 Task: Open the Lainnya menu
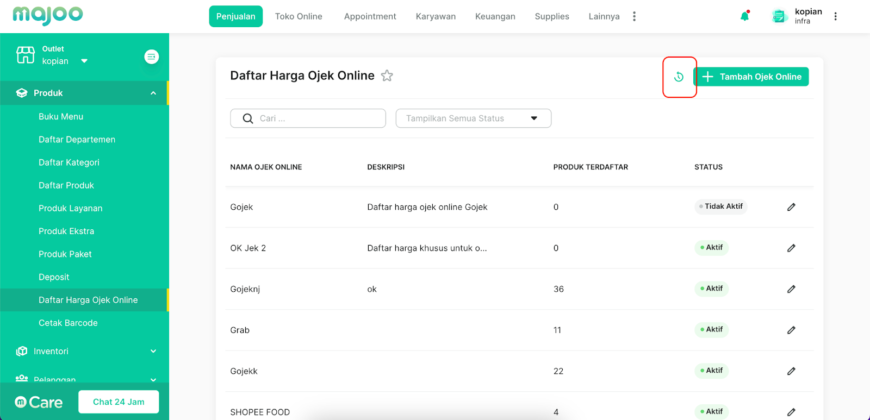tap(604, 16)
